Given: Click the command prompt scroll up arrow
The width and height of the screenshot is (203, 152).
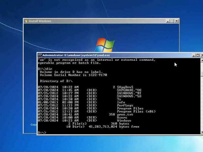Looking at the screenshot, I should 202,60.
